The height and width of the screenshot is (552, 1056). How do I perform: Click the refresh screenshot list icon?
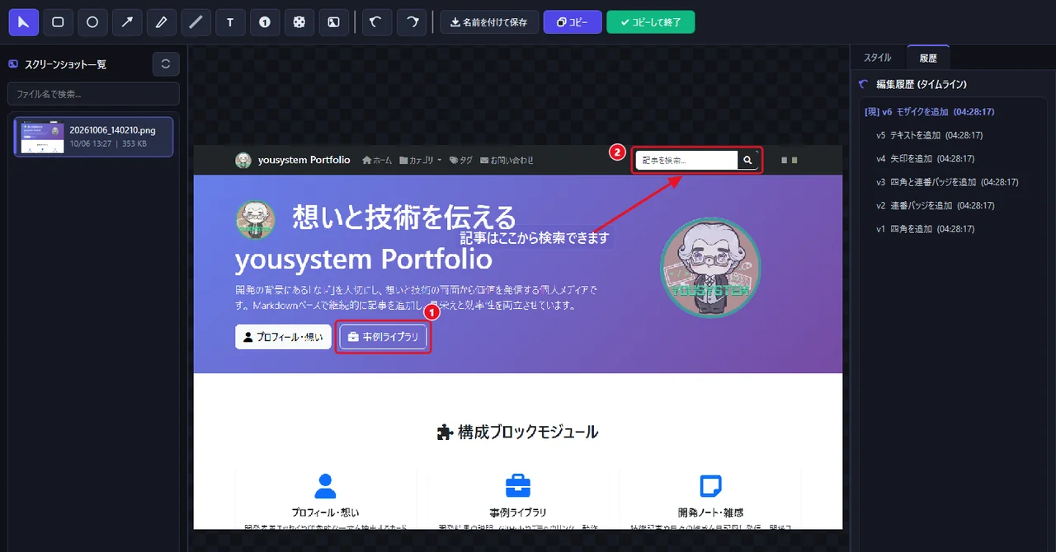[166, 64]
